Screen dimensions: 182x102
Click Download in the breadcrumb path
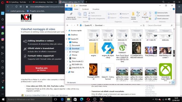[x=99, y=25]
